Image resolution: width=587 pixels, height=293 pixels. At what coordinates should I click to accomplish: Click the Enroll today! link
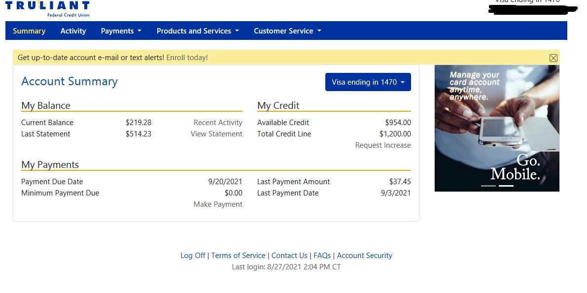(187, 58)
